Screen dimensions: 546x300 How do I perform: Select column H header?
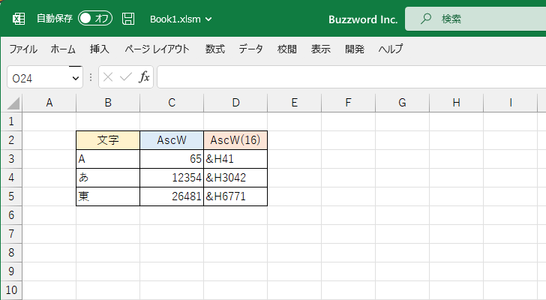(x=456, y=103)
